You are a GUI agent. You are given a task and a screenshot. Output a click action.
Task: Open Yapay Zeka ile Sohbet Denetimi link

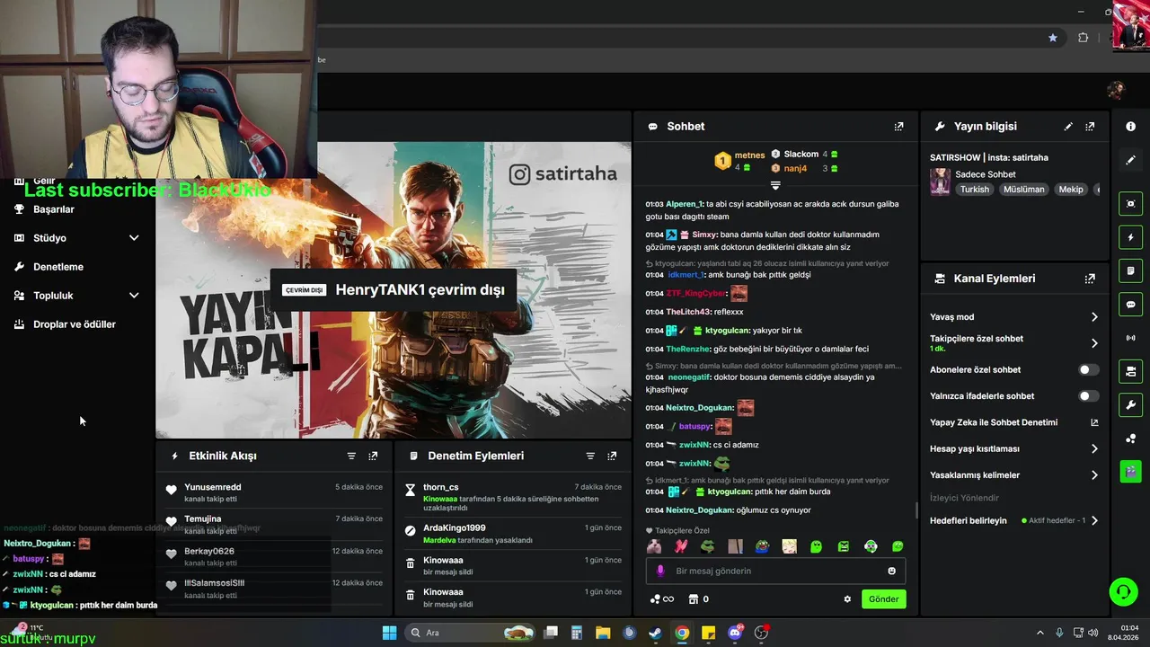click(x=1014, y=422)
